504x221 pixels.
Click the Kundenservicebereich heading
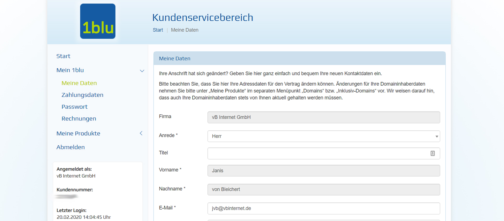(203, 18)
